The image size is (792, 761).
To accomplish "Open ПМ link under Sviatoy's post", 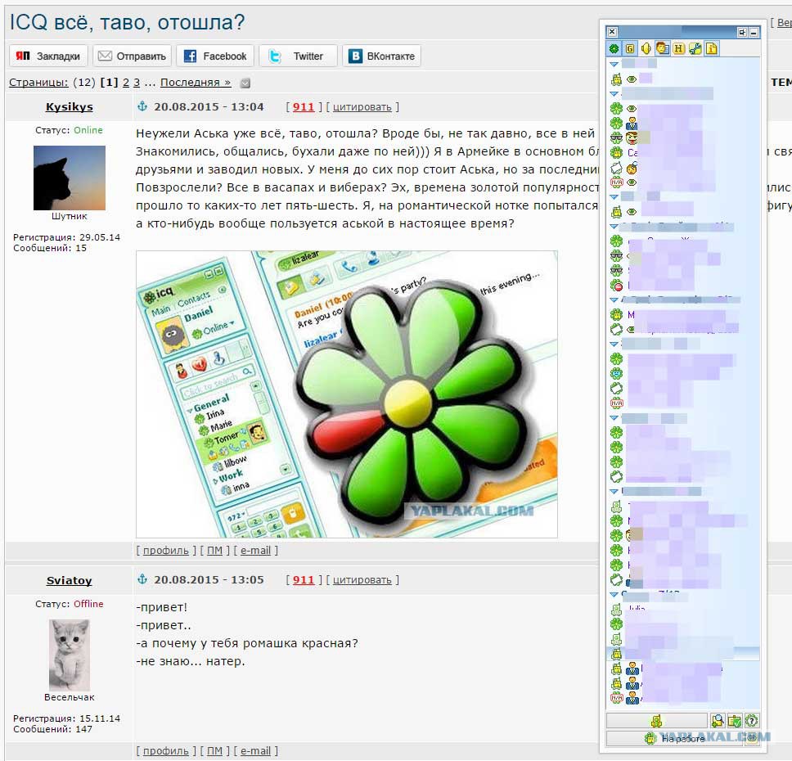I will tap(214, 751).
